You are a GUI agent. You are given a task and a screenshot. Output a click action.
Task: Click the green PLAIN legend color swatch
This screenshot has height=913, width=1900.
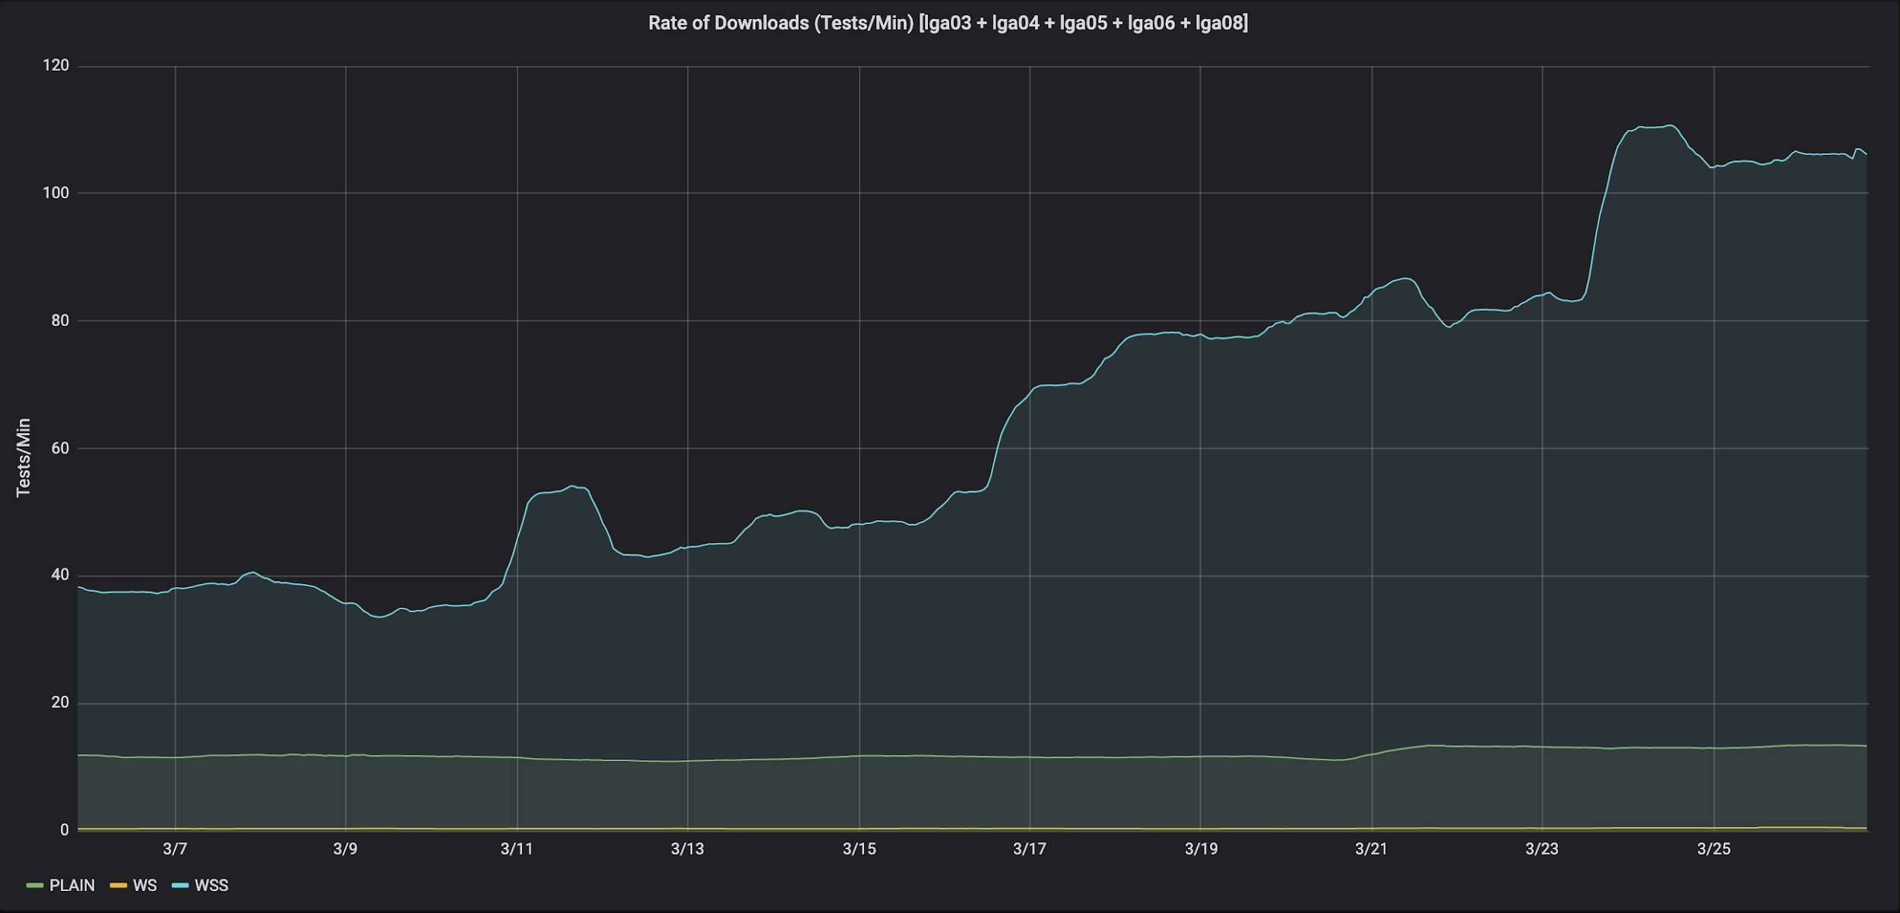(x=35, y=886)
